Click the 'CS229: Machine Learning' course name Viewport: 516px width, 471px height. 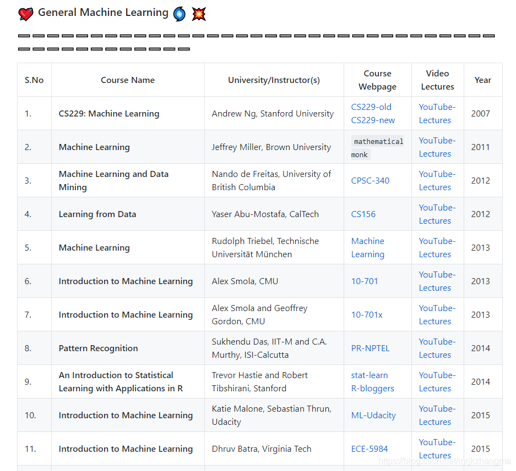pyautogui.click(x=109, y=114)
